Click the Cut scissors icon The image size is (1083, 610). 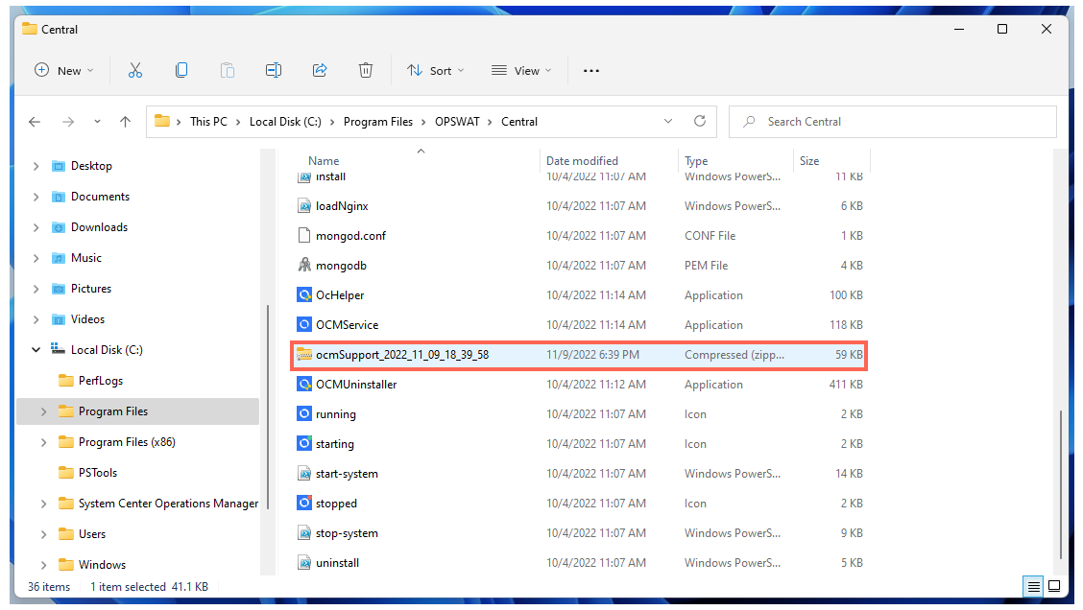coord(135,70)
